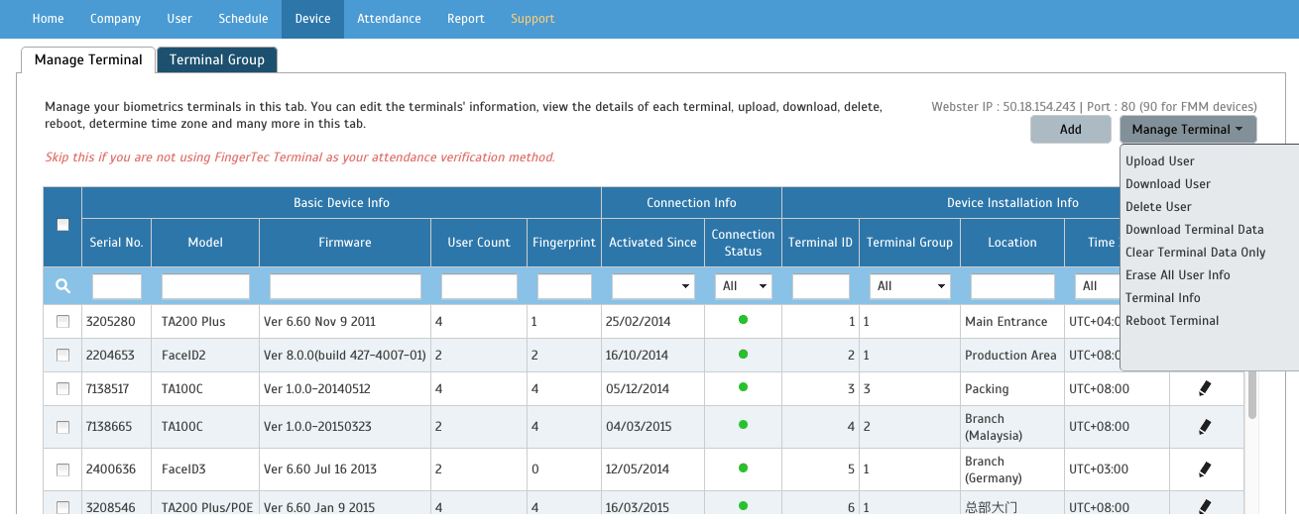
Task: Click the Location filter field
Action: pyautogui.click(x=1012, y=286)
